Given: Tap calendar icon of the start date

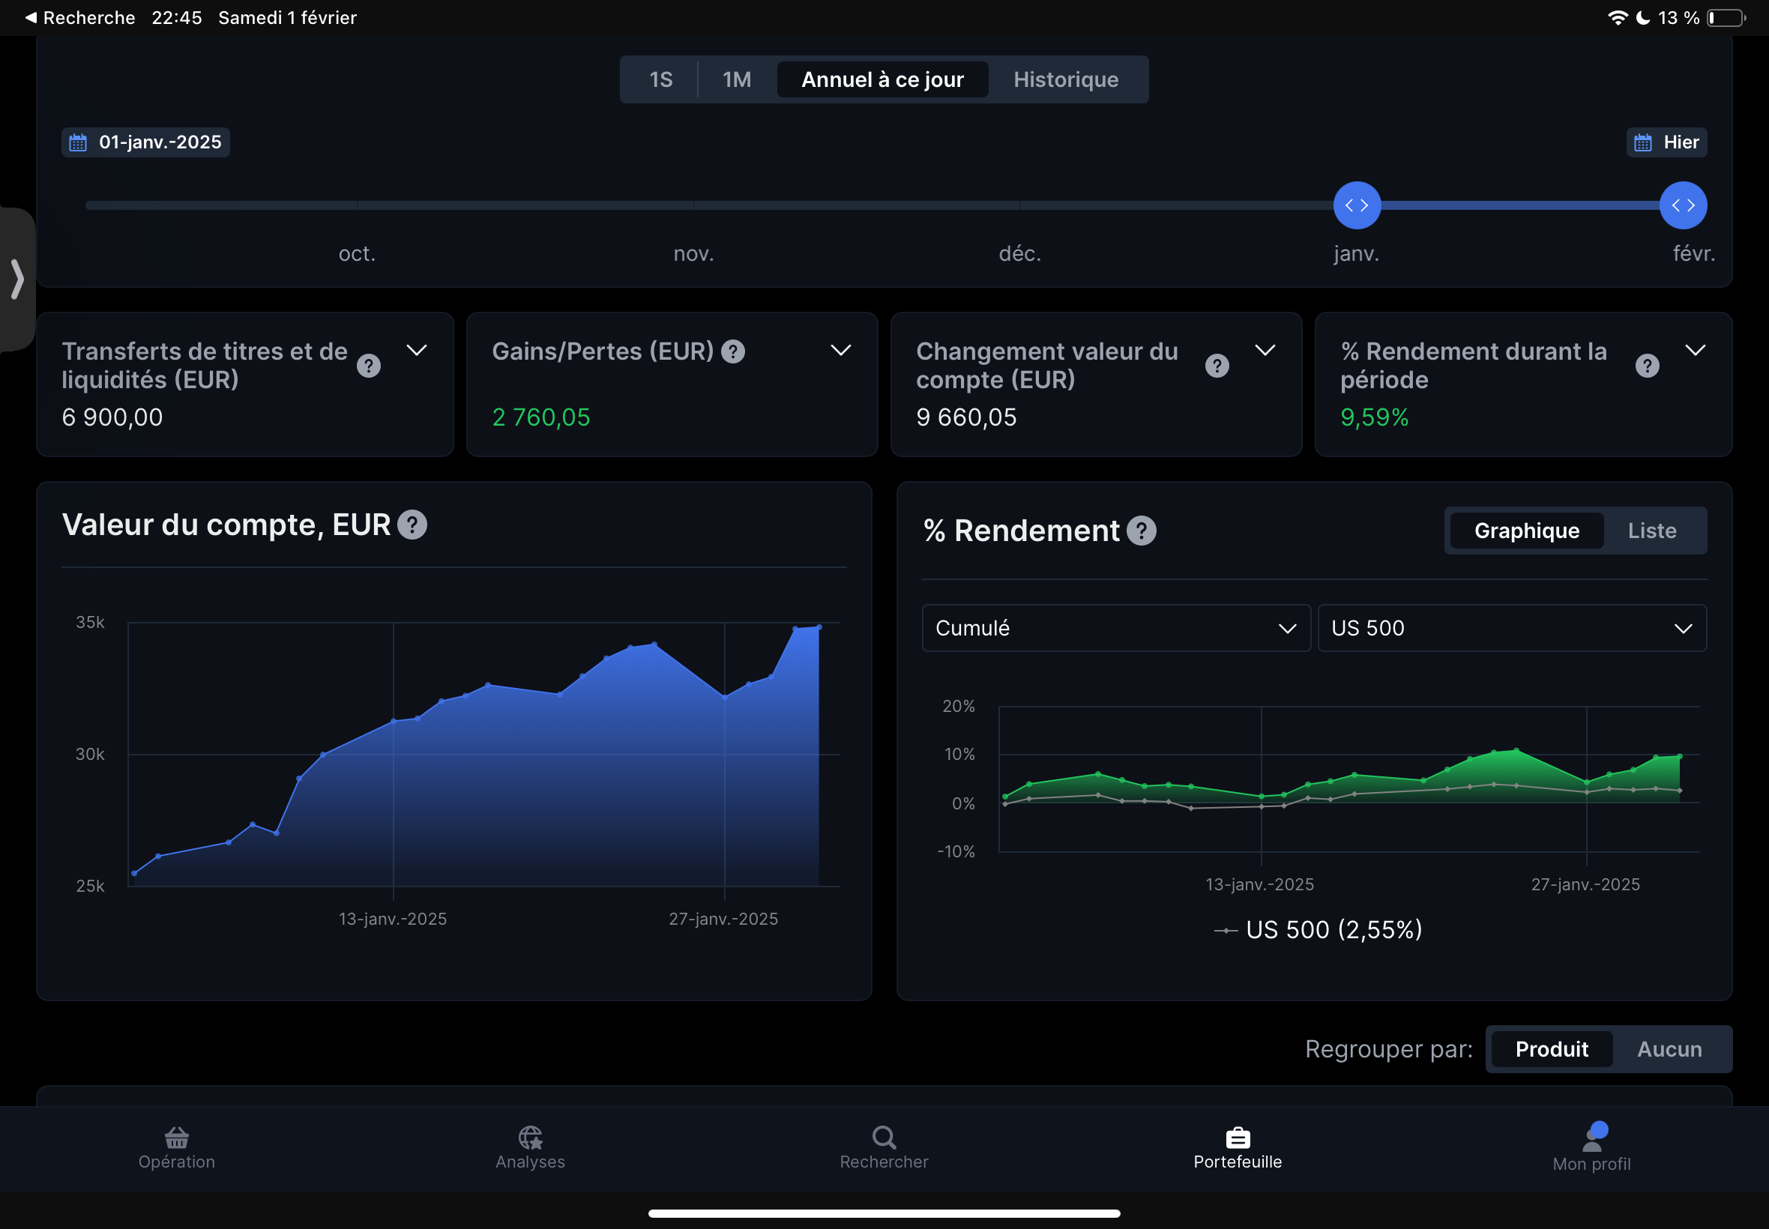Looking at the screenshot, I should click(79, 142).
